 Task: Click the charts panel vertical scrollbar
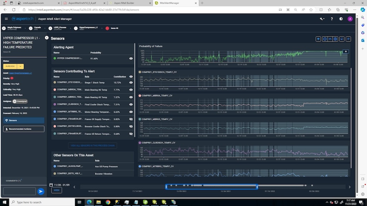point(351,118)
